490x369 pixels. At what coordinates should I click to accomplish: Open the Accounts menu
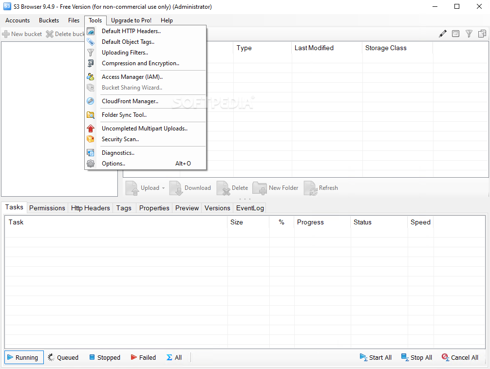[x=18, y=20]
